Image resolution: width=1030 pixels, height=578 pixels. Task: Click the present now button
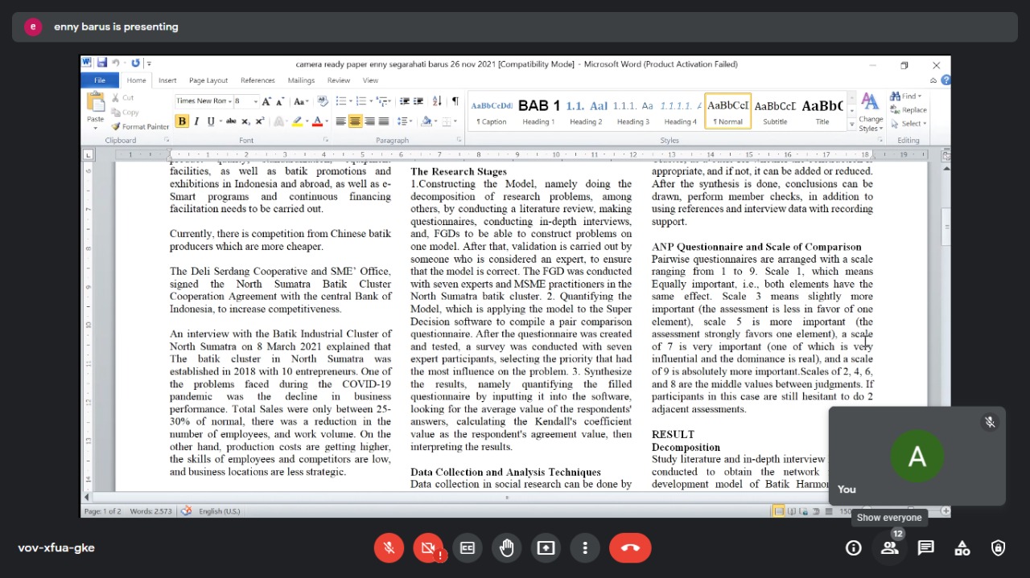[x=546, y=548]
